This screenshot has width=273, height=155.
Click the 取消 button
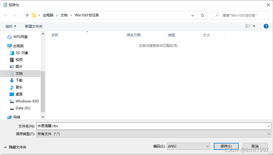(255, 146)
